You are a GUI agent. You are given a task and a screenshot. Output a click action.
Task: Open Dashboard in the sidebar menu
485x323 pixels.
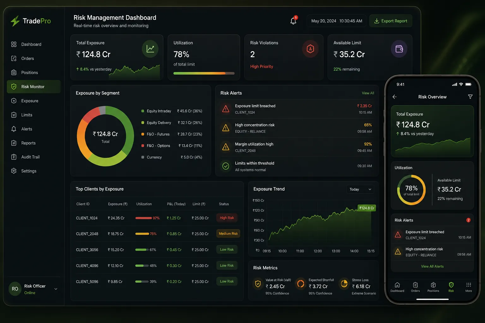34,44
